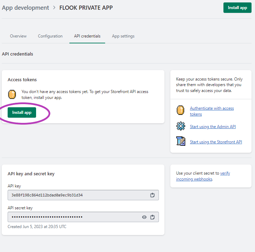Open the Overview tab
This screenshot has width=255, height=252.
18,36
